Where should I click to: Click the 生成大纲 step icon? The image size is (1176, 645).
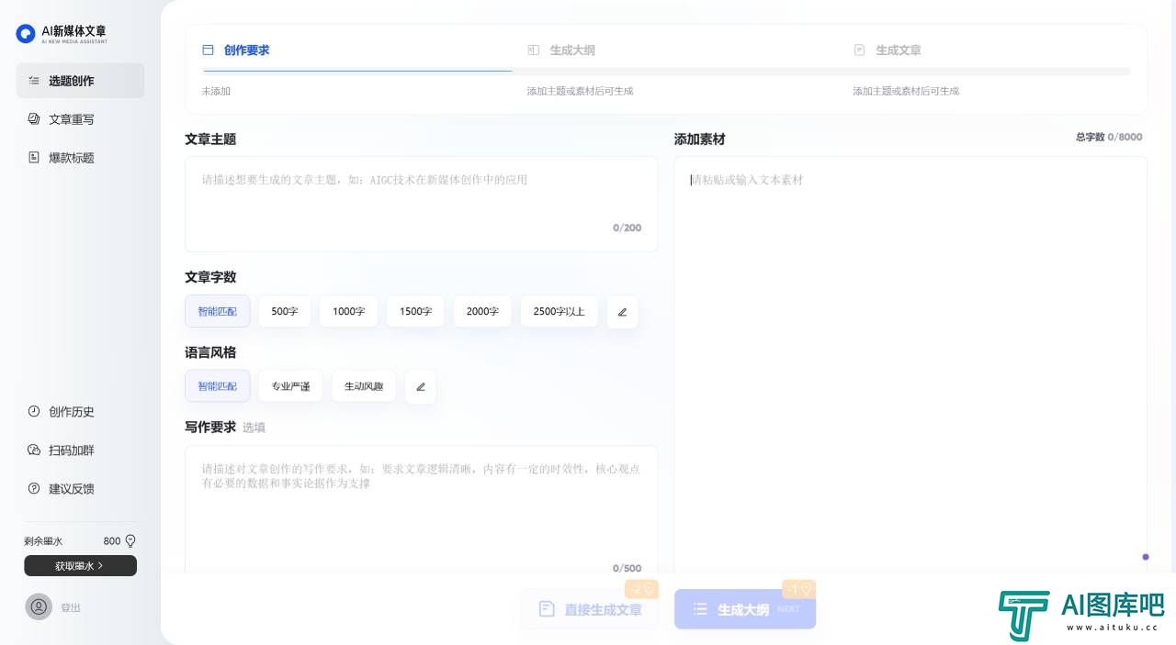click(534, 50)
